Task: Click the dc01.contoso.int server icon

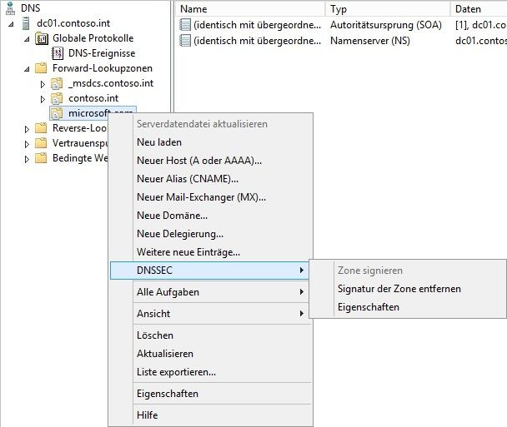Action: coord(26,23)
